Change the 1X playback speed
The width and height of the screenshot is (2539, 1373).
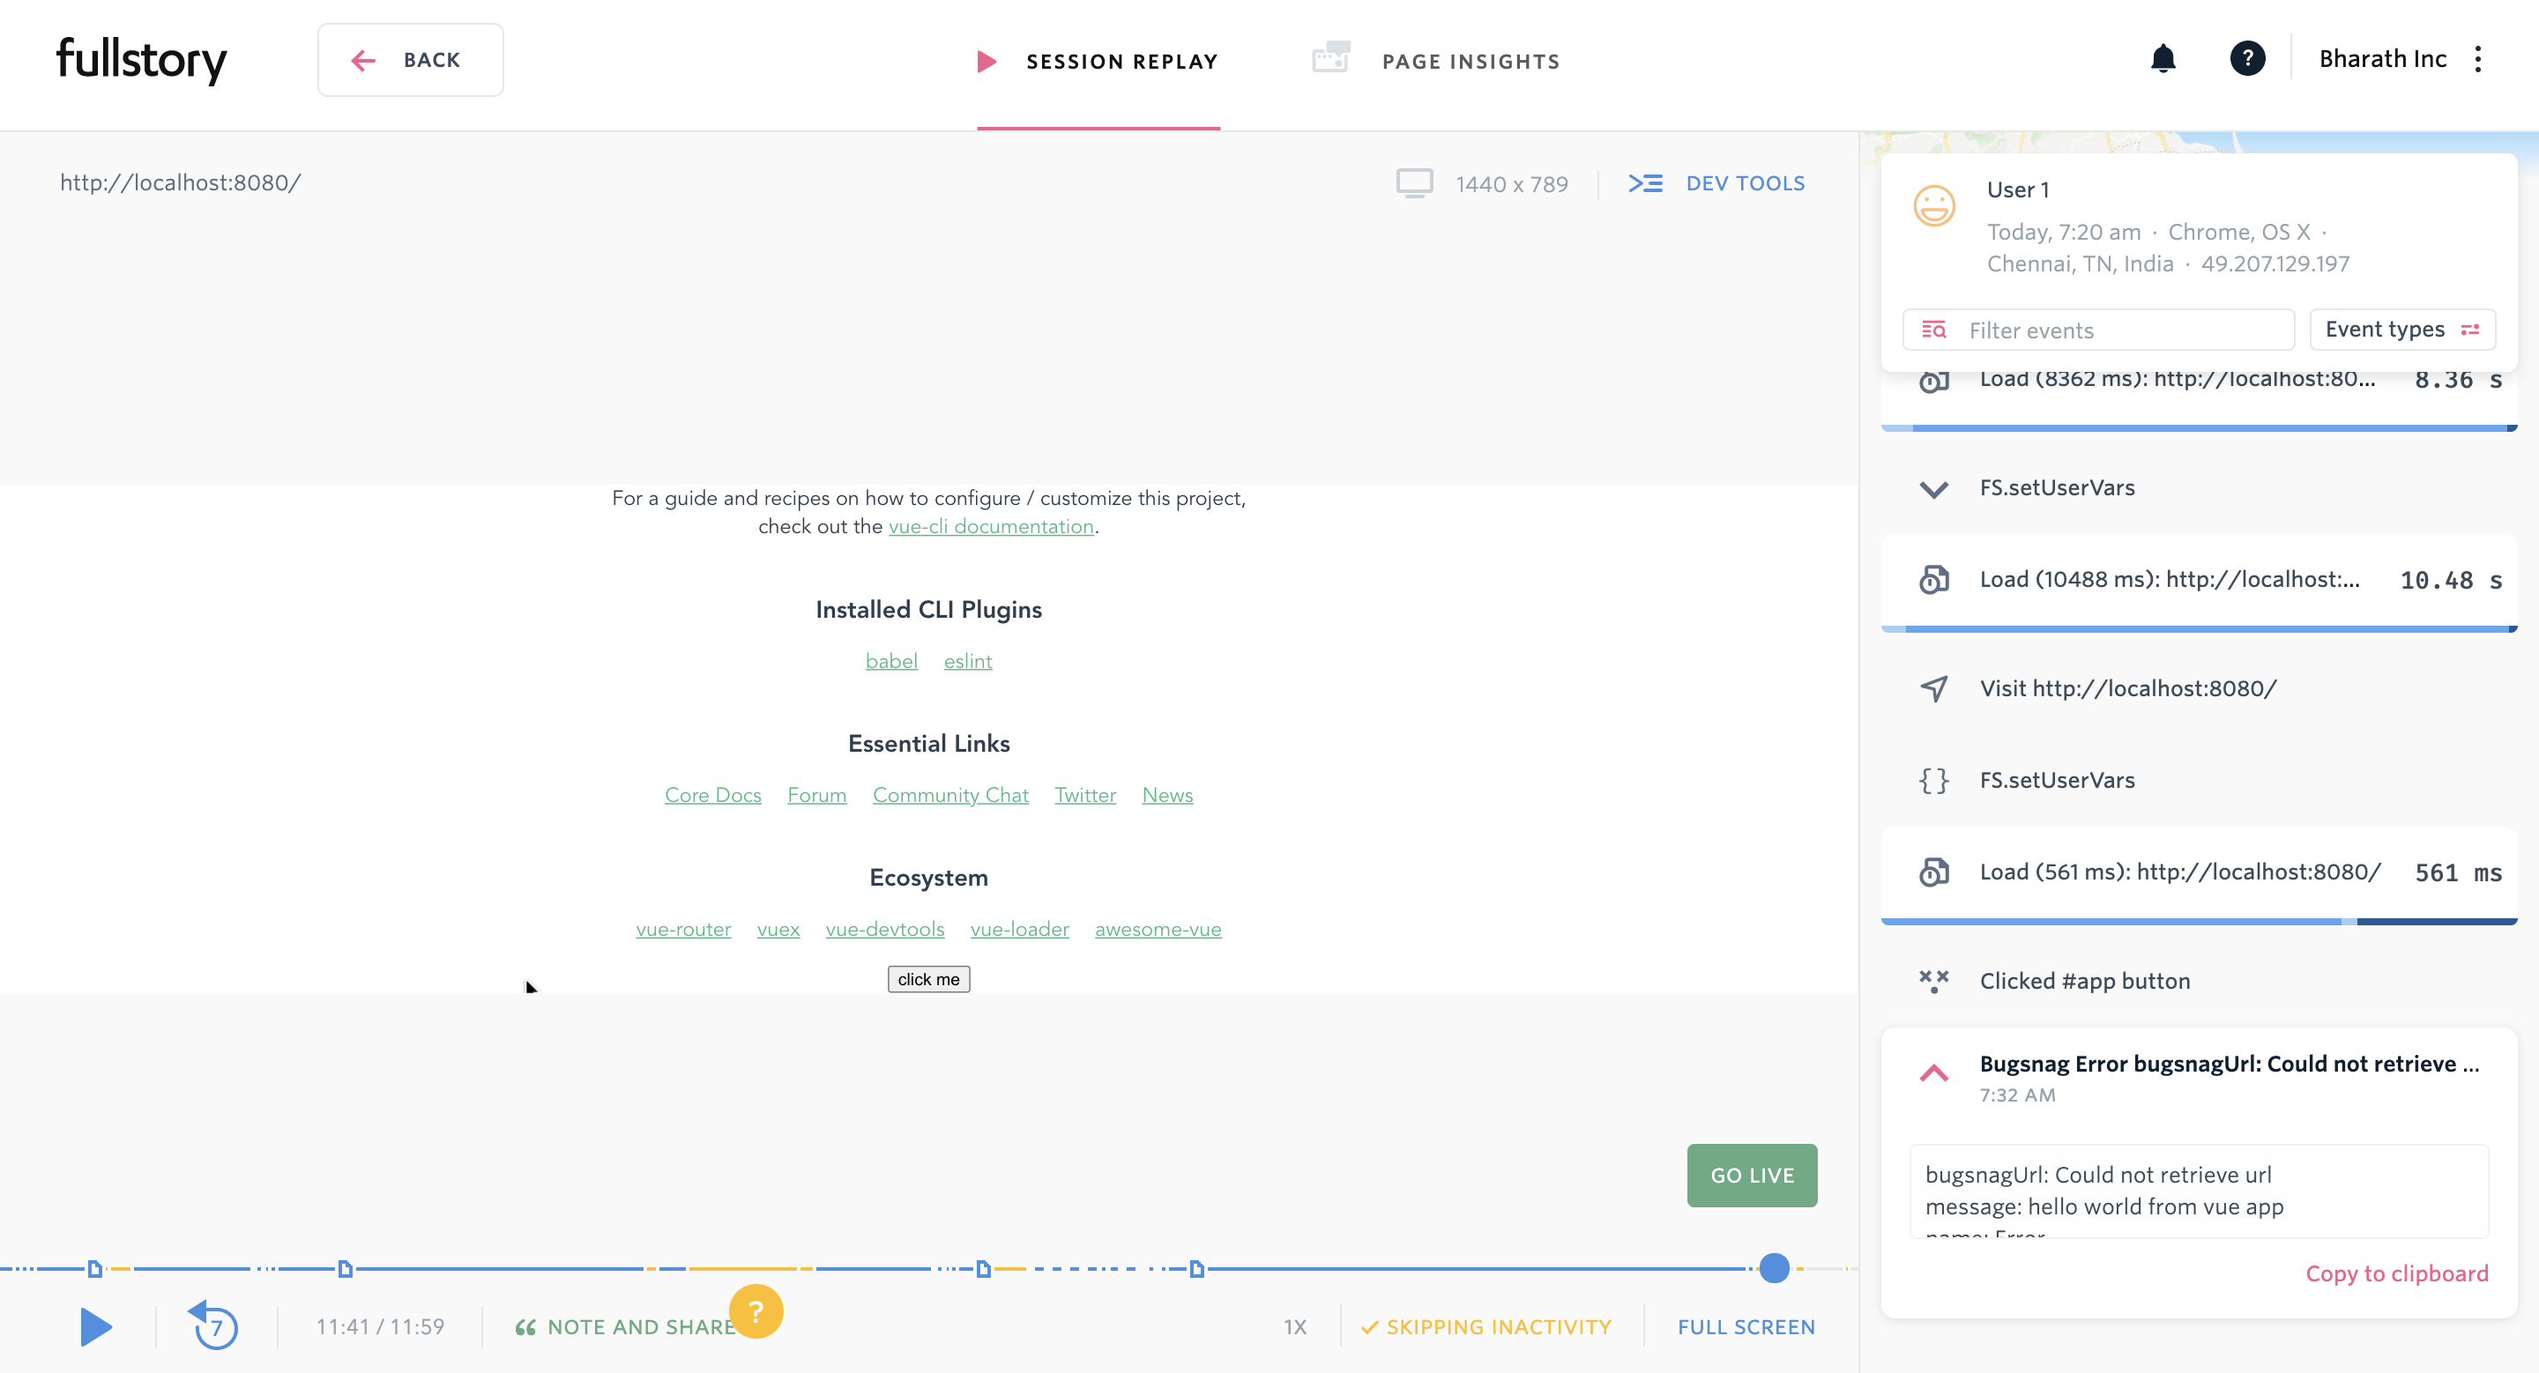[1295, 1326]
